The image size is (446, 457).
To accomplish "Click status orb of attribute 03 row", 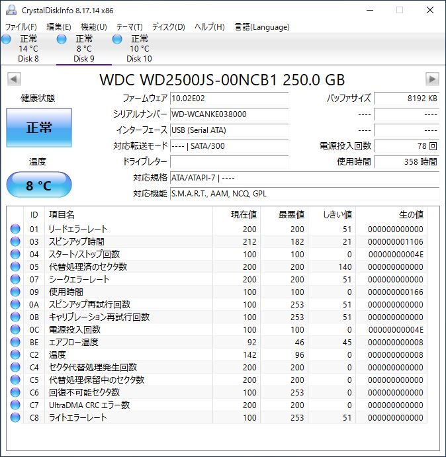I will [x=15, y=241].
